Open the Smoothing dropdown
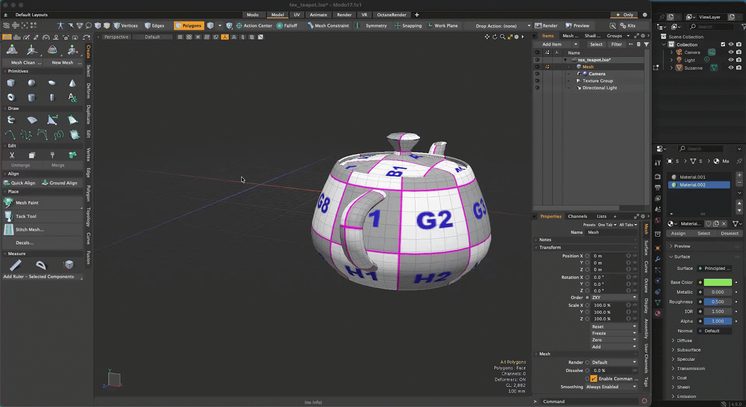The image size is (746, 407). pyautogui.click(x=611, y=387)
